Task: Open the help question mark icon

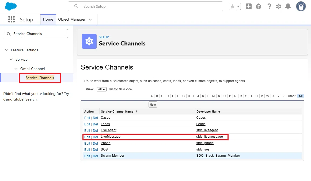Action: click(269, 6)
